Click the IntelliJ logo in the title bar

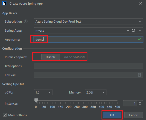click(4, 3)
